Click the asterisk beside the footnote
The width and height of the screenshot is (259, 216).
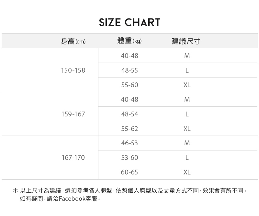tap(15, 191)
